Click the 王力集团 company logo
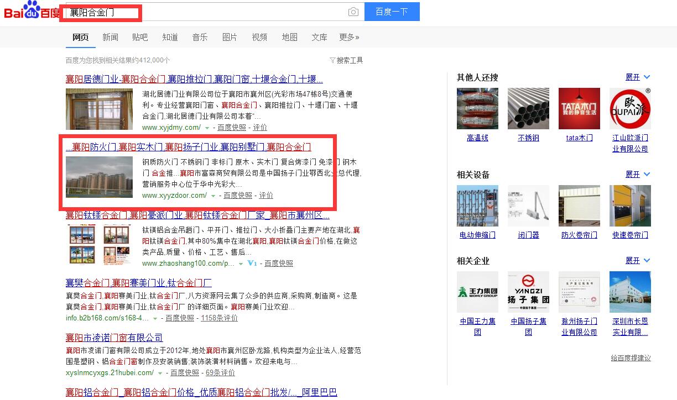The width and height of the screenshot is (677, 400). point(477,292)
